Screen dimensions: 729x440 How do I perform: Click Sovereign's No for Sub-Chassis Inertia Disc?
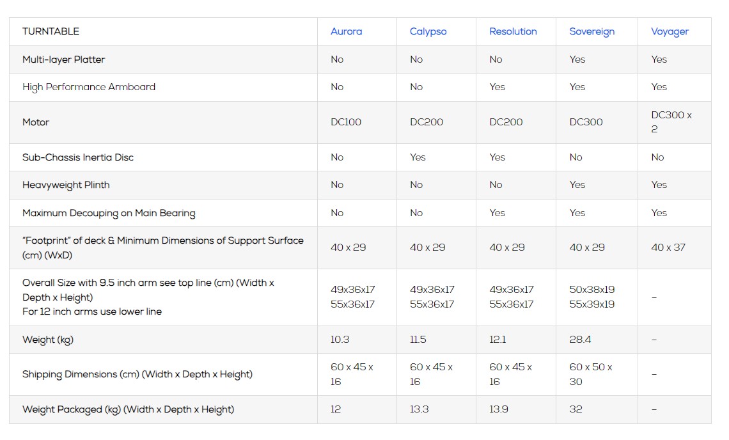[576, 157]
